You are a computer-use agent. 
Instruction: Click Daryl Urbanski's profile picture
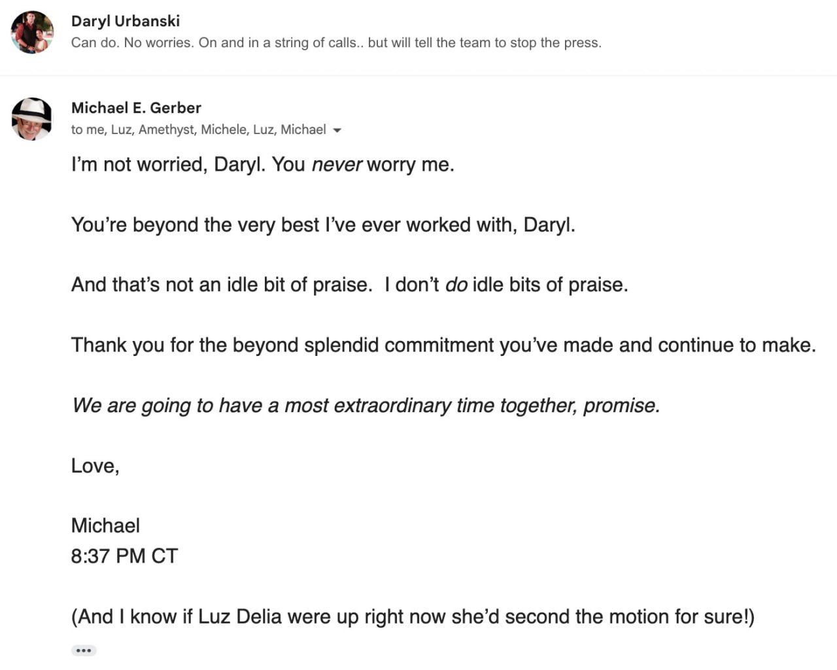pyautogui.click(x=32, y=32)
